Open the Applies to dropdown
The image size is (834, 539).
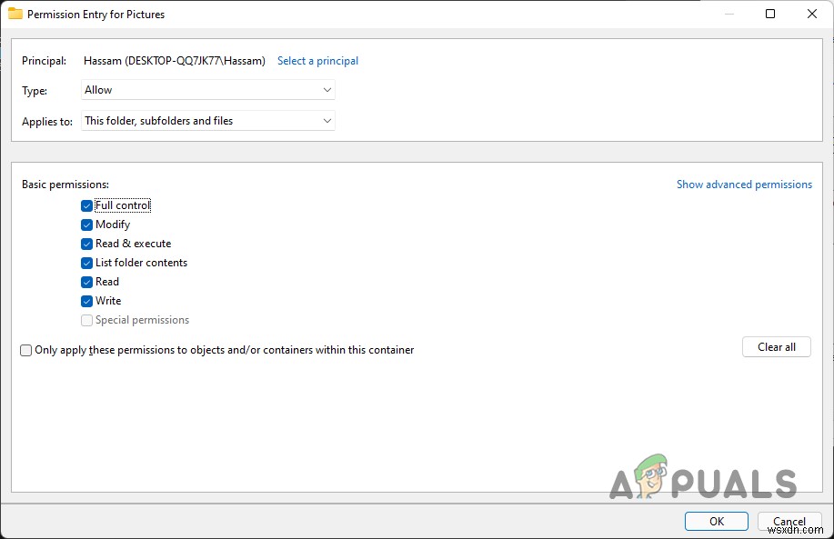point(207,120)
